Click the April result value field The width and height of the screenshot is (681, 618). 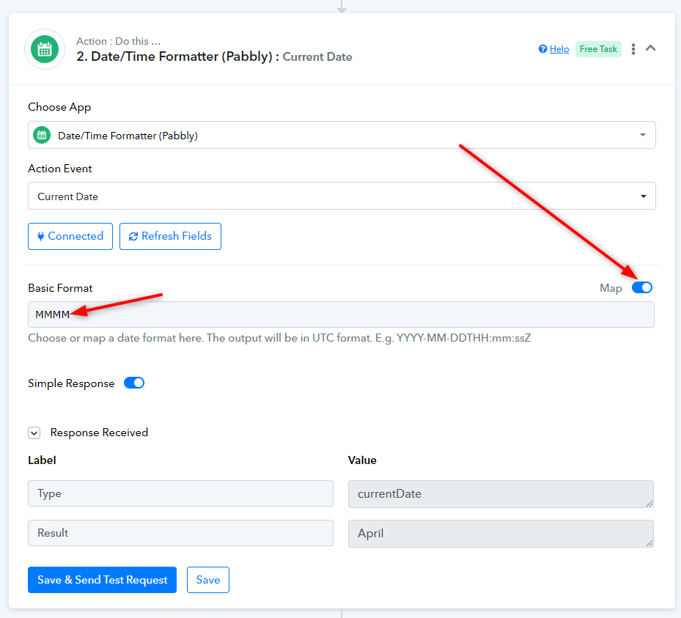point(500,533)
